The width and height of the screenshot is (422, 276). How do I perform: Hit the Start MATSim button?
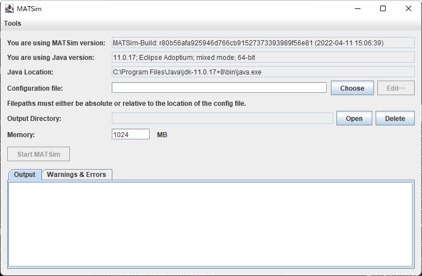[x=39, y=154]
